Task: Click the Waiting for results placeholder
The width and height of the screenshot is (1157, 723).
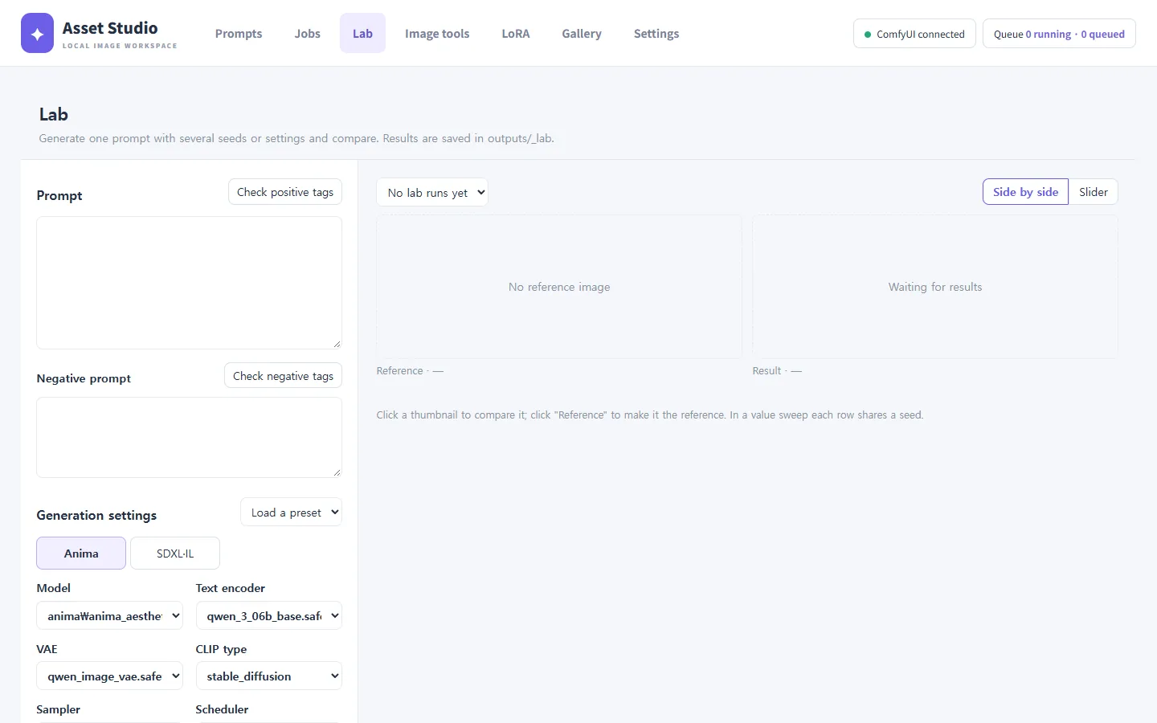Action: 935,287
